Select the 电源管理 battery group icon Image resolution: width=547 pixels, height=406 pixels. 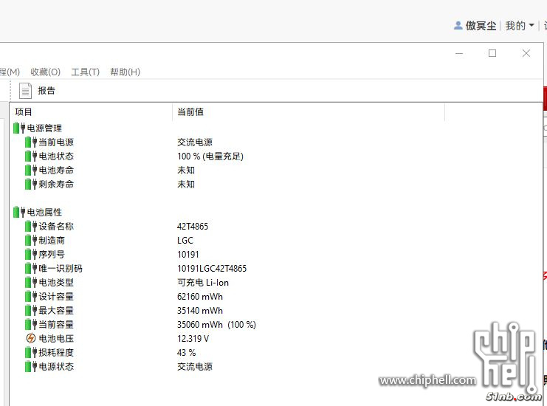(19, 128)
